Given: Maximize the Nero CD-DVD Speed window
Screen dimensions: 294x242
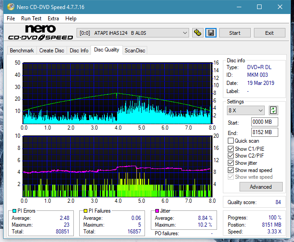Looking at the screenshot, I should [259, 7].
